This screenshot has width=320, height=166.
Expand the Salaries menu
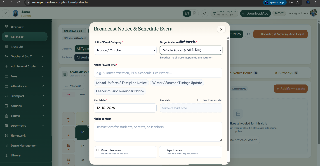(24, 106)
